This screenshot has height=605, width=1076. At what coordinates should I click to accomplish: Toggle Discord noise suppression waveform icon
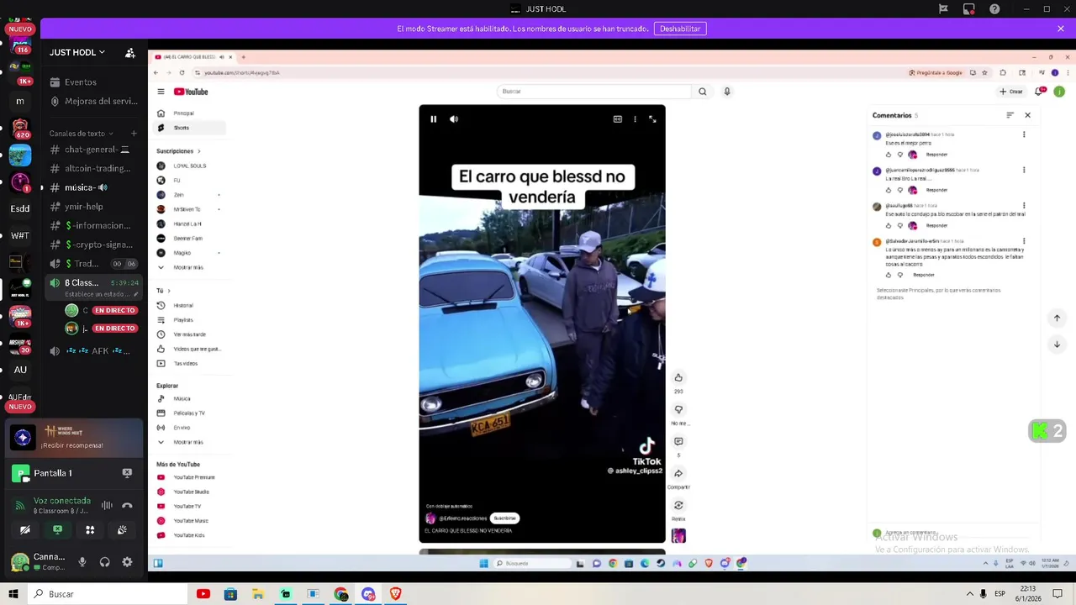point(107,505)
